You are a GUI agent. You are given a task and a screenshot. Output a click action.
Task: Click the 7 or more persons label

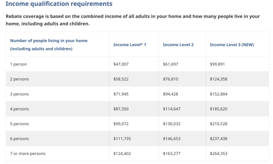click(x=28, y=154)
